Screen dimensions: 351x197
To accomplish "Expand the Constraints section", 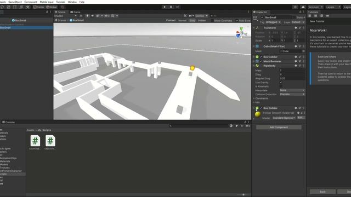I will pyautogui.click(x=254, y=99).
